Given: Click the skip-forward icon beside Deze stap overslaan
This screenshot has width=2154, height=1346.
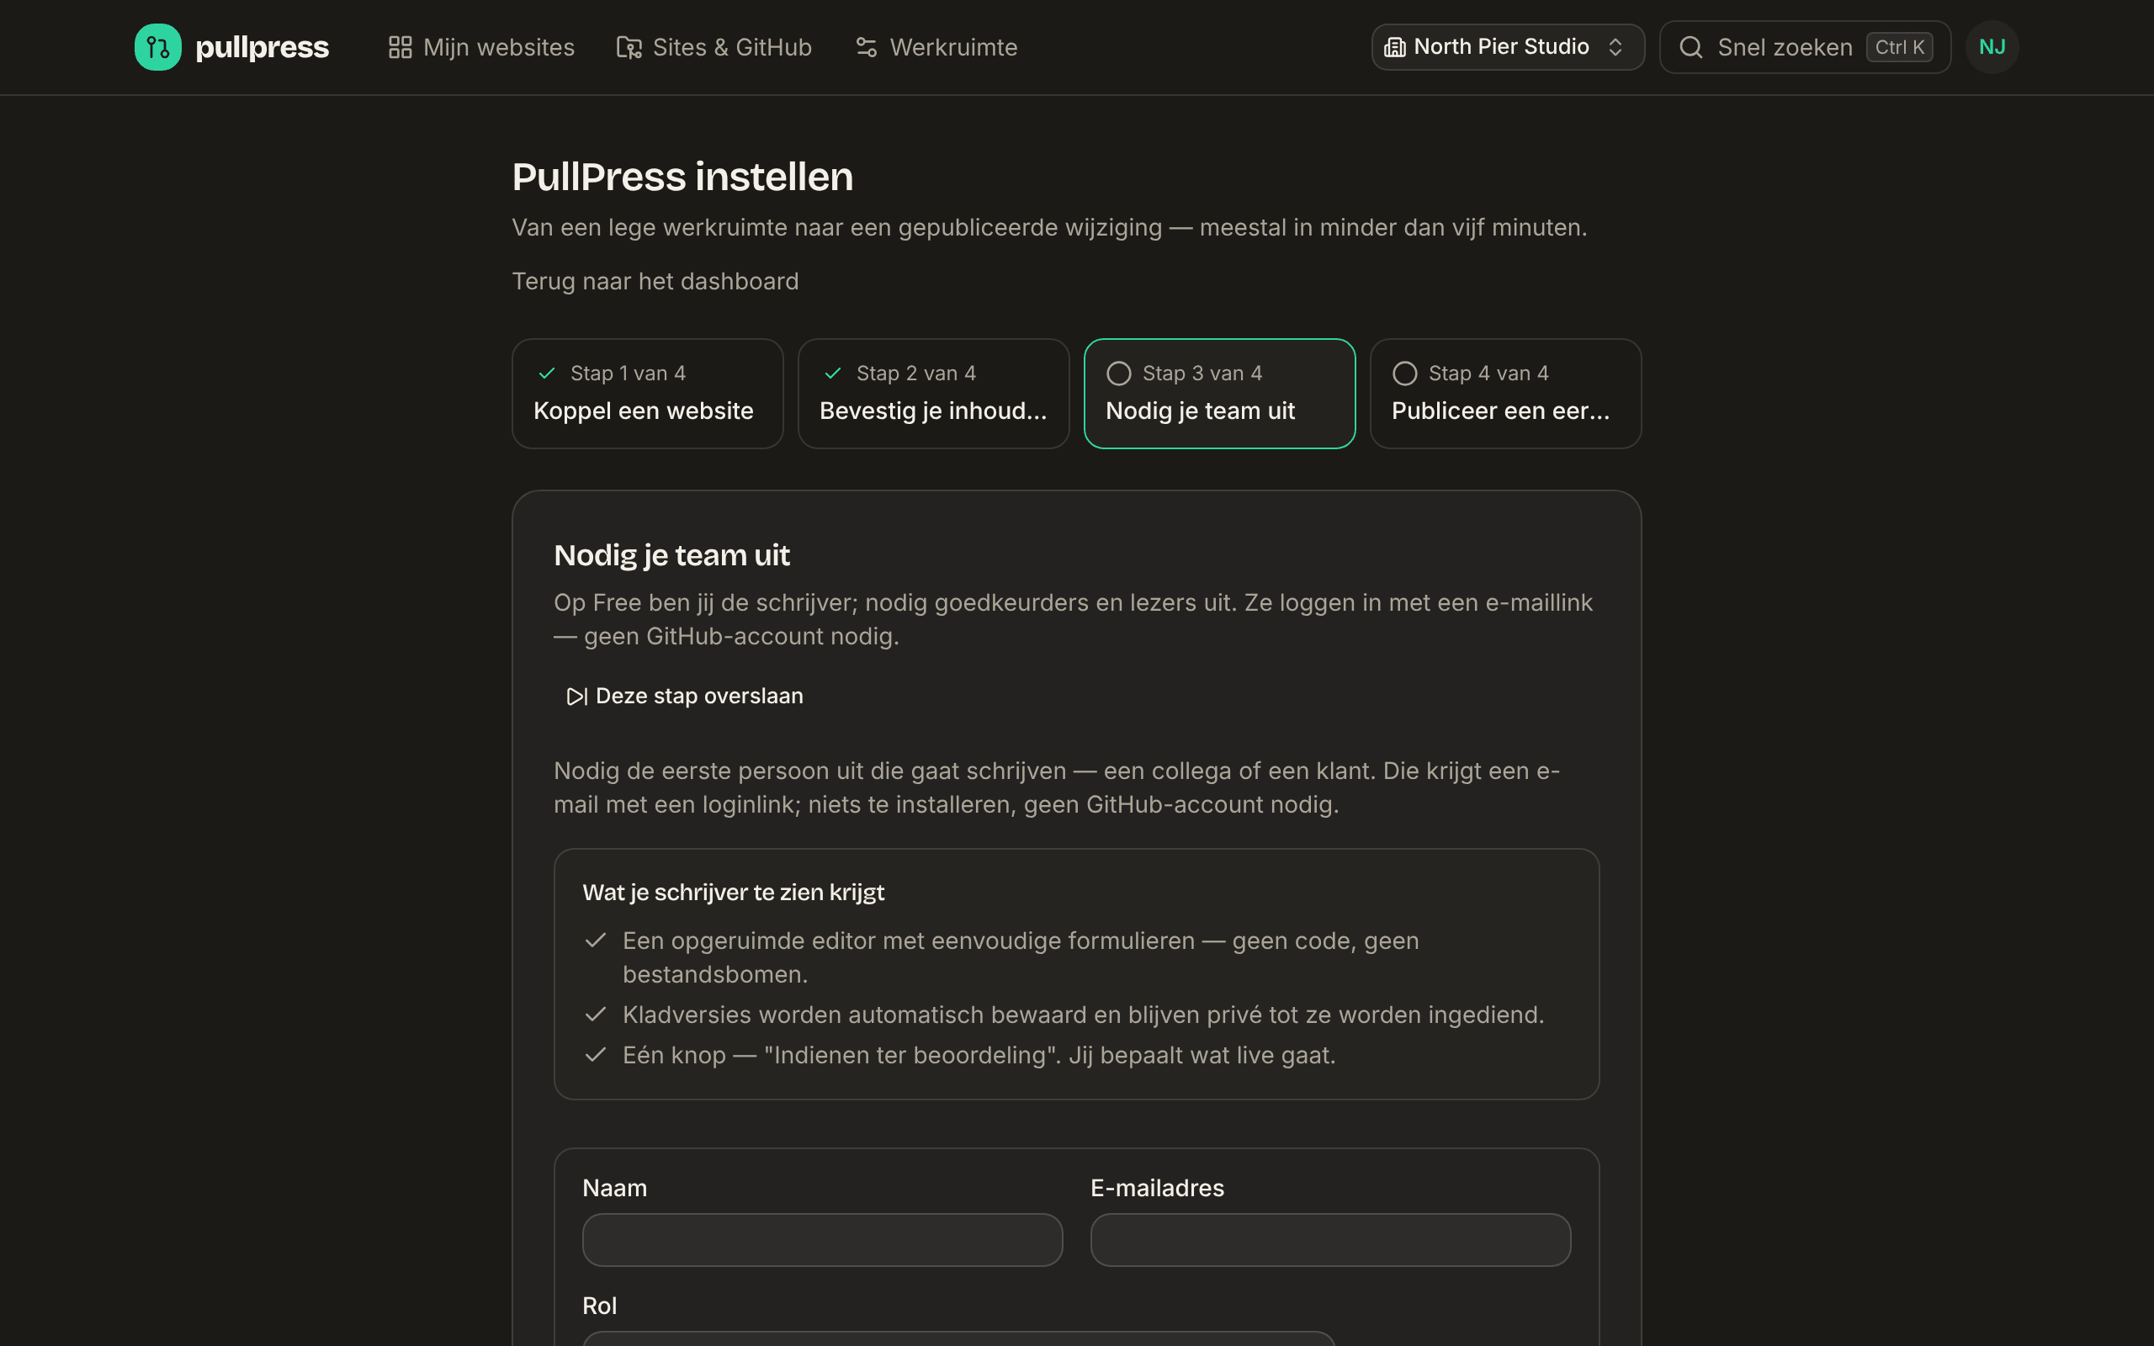Looking at the screenshot, I should (x=576, y=697).
